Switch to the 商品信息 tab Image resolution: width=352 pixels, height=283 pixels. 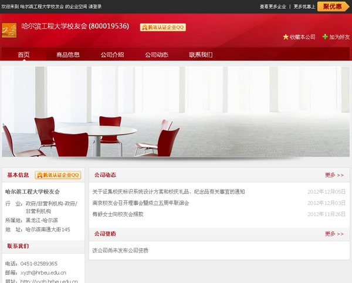click(x=68, y=55)
